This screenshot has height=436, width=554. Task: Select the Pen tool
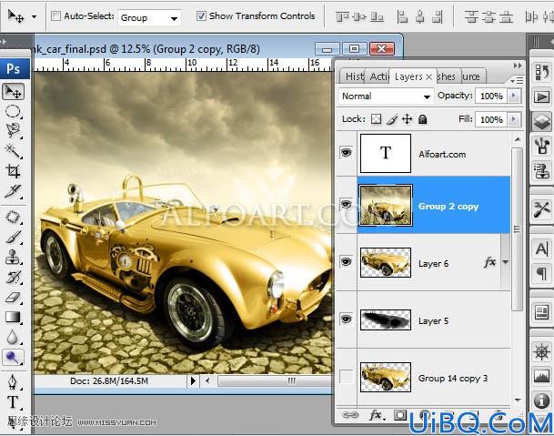[14, 382]
